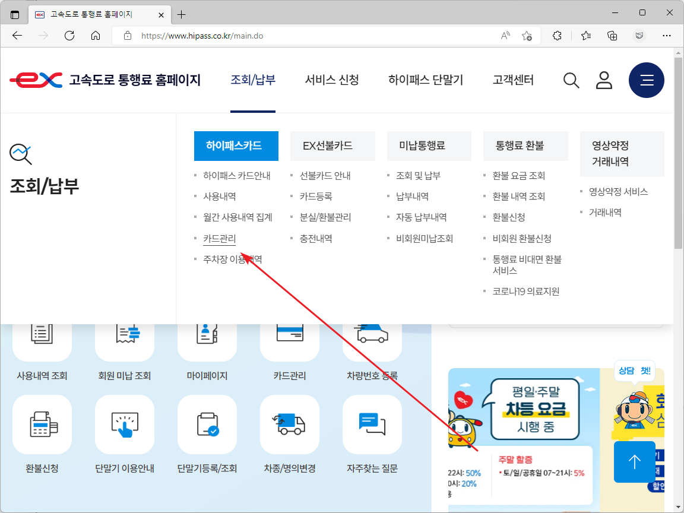View 충전내역 link
Viewport: 684px width, 513px height.
316,239
